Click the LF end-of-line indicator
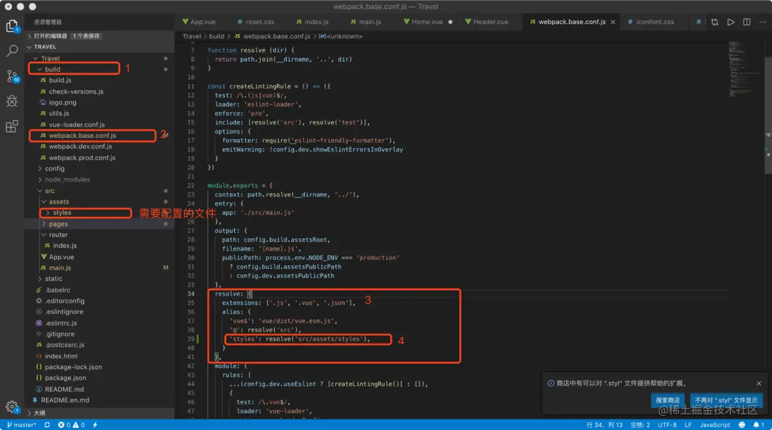772x430 pixels. click(x=688, y=425)
